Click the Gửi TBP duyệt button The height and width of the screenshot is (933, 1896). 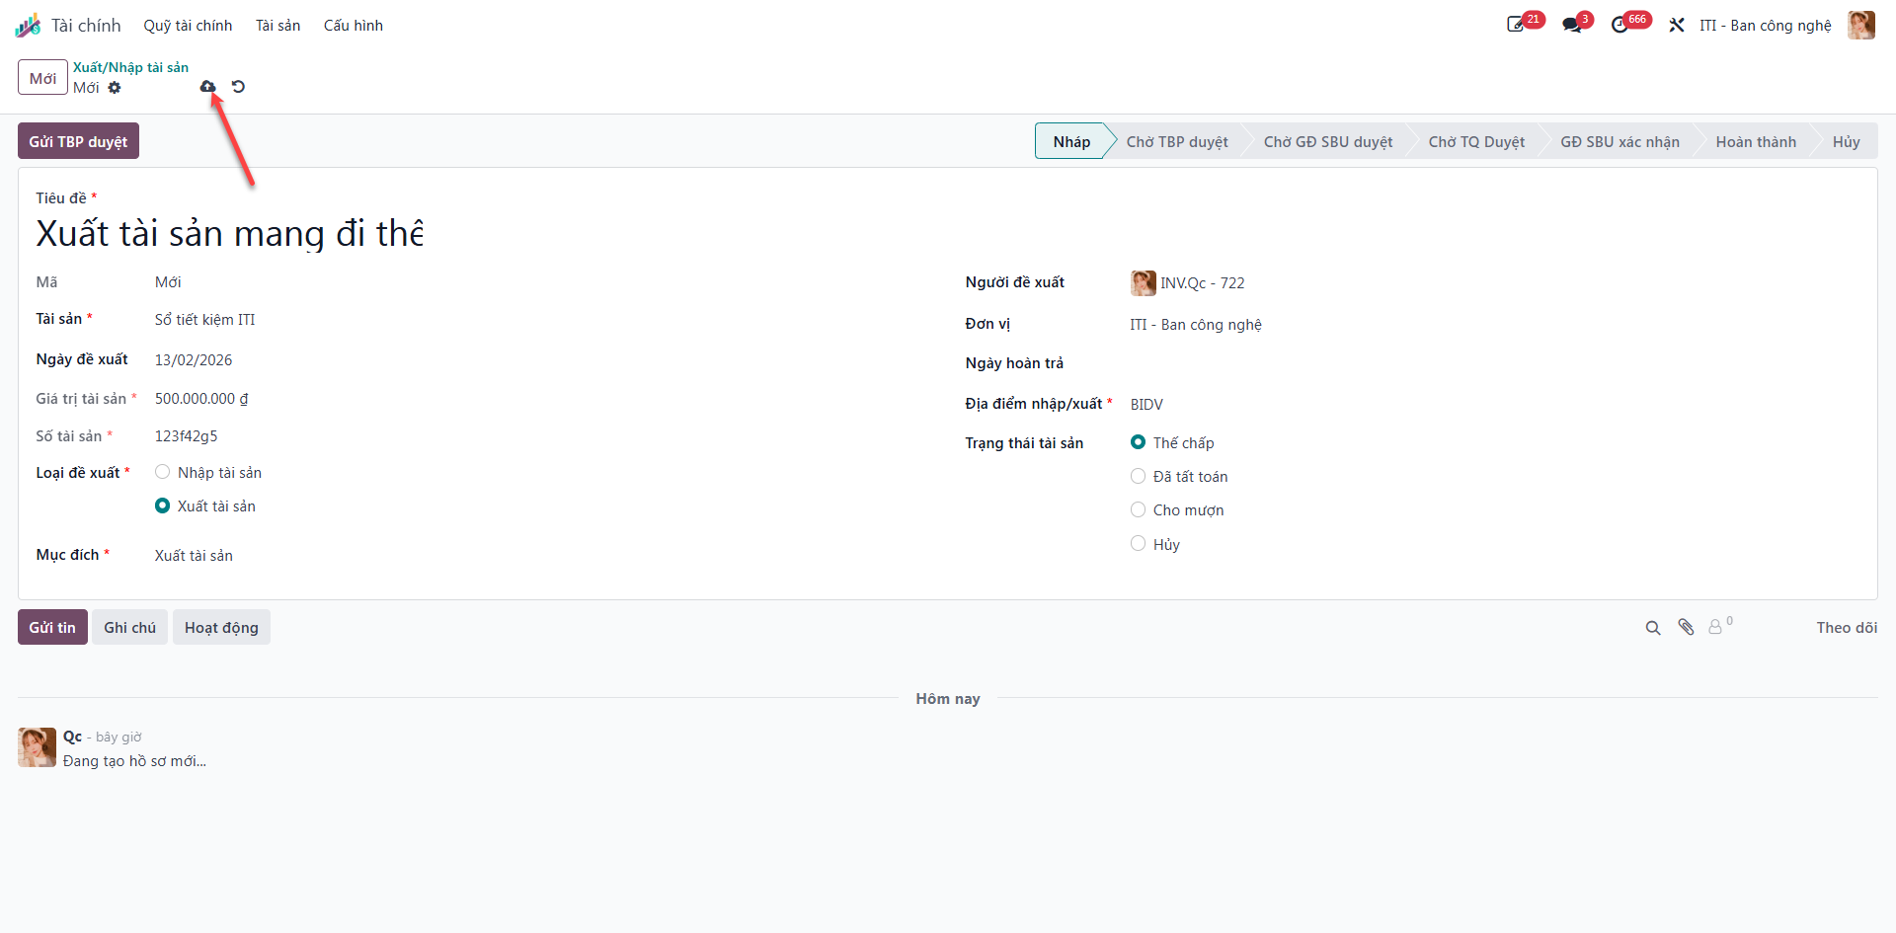point(78,141)
